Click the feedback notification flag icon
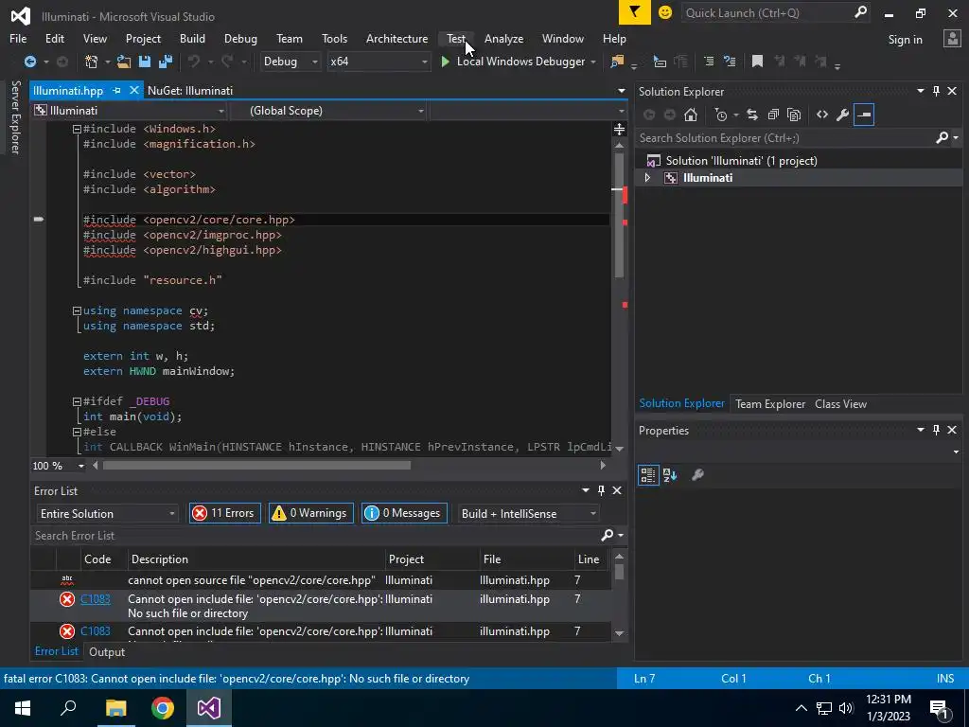This screenshot has height=727, width=969. click(635, 12)
